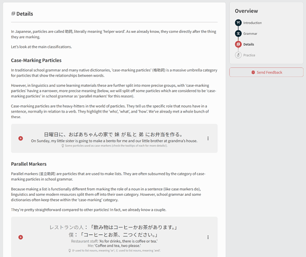Click the red Details step icon
Screen dimensions: 306x257
pyautogui.click(x=238, y=44)
